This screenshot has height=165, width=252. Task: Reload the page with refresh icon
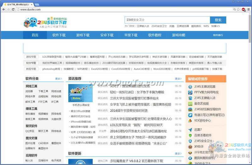[14, 9]
